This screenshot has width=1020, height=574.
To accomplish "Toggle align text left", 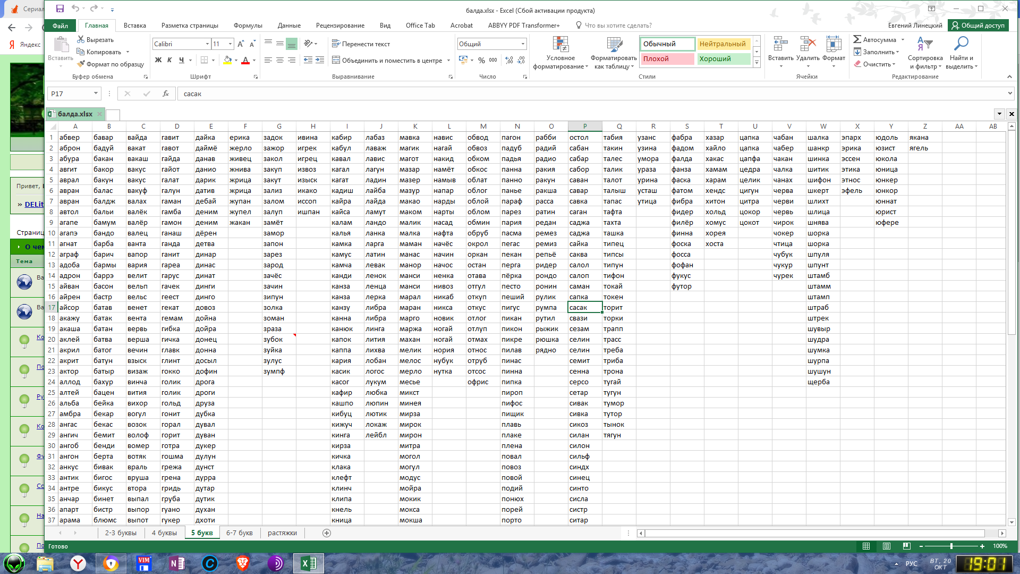I will point(268,60).
